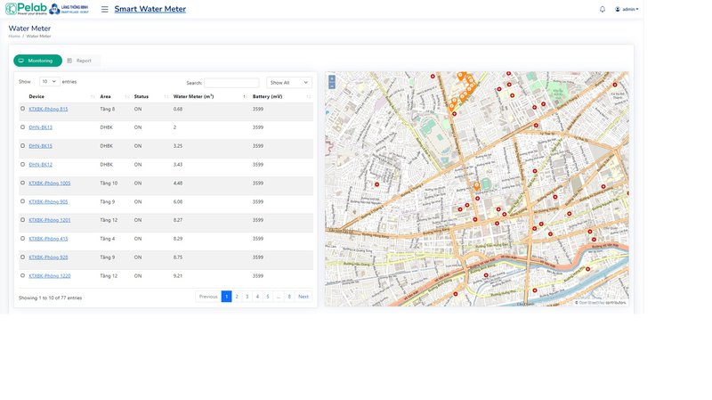Click water meter value 9.21
The width and height of the screenshot is (712, 400).
[178, 276]
